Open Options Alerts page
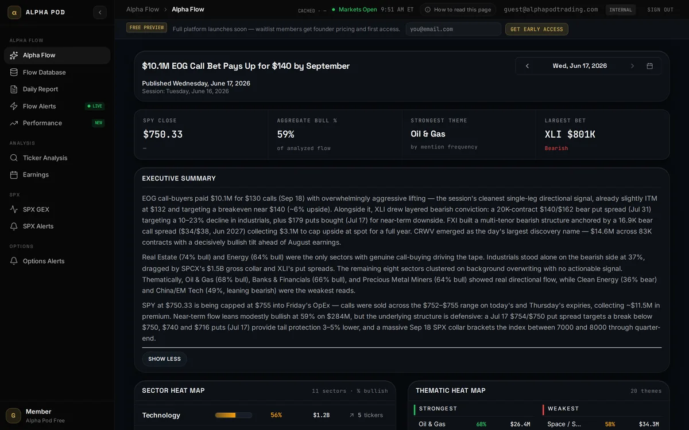The height and width of the screenshot is (430, 689). pyautogui.click(x=57, y=261)
